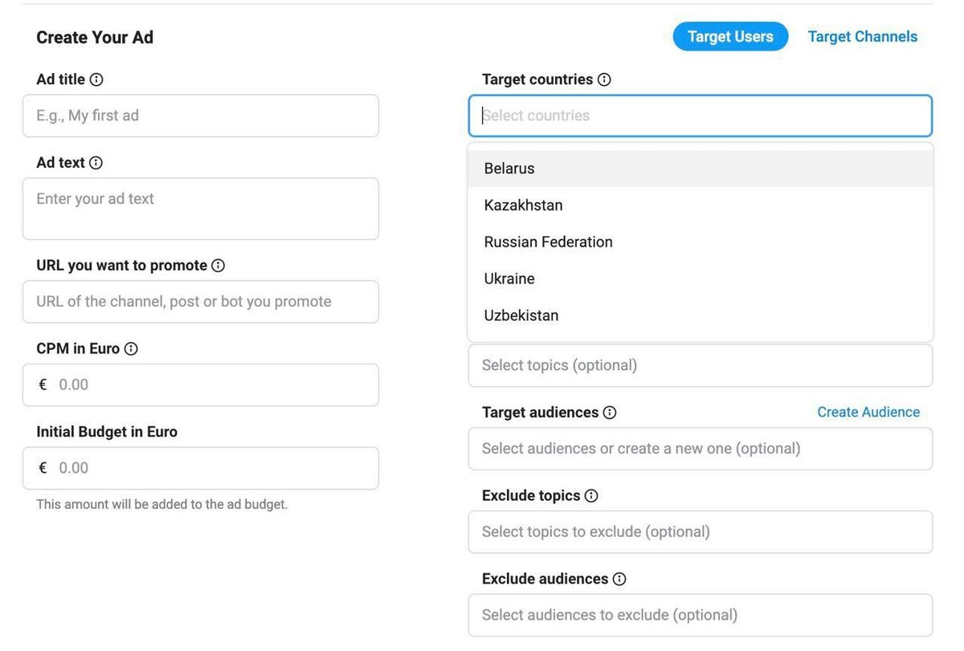
Task: Switch to the Target Users tab
Action: pyautogui.click(x=730, y=37)
